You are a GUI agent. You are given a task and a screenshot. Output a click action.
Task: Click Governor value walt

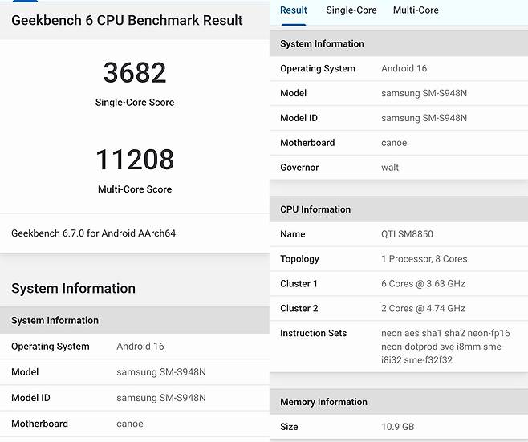tap(390, 168)
